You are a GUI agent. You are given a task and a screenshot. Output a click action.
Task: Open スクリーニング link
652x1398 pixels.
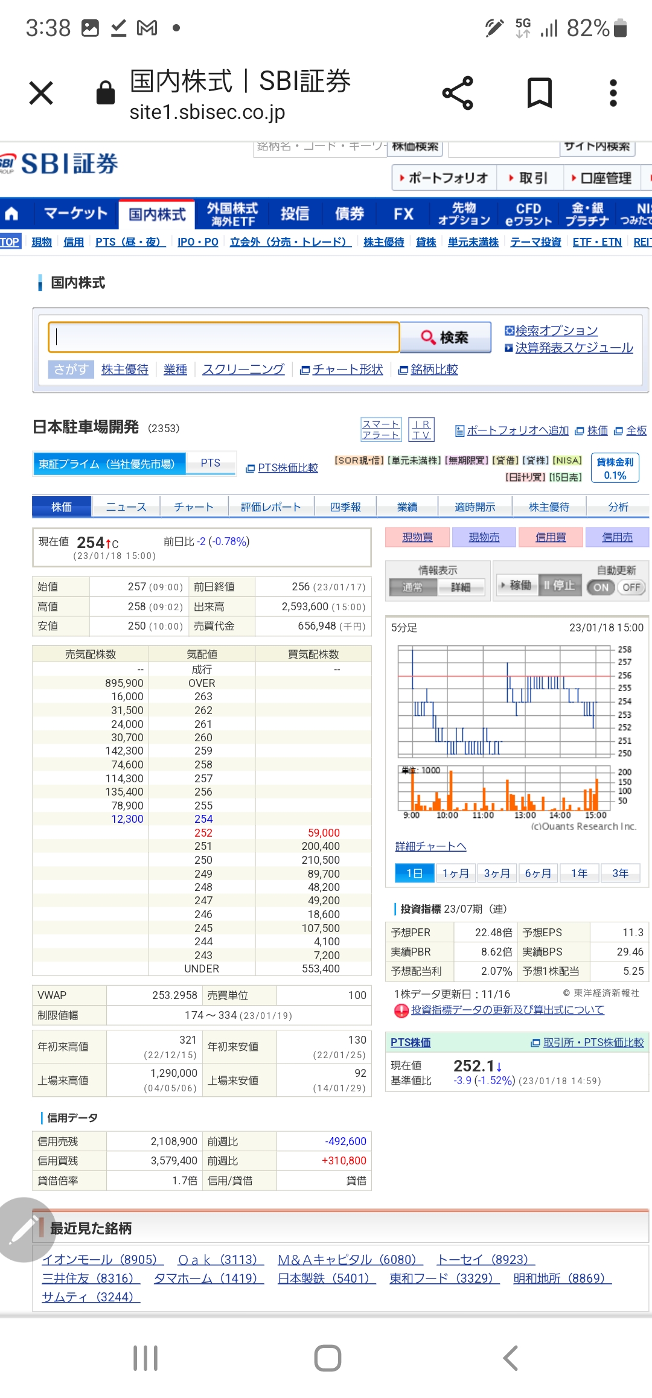pos(243,369)
